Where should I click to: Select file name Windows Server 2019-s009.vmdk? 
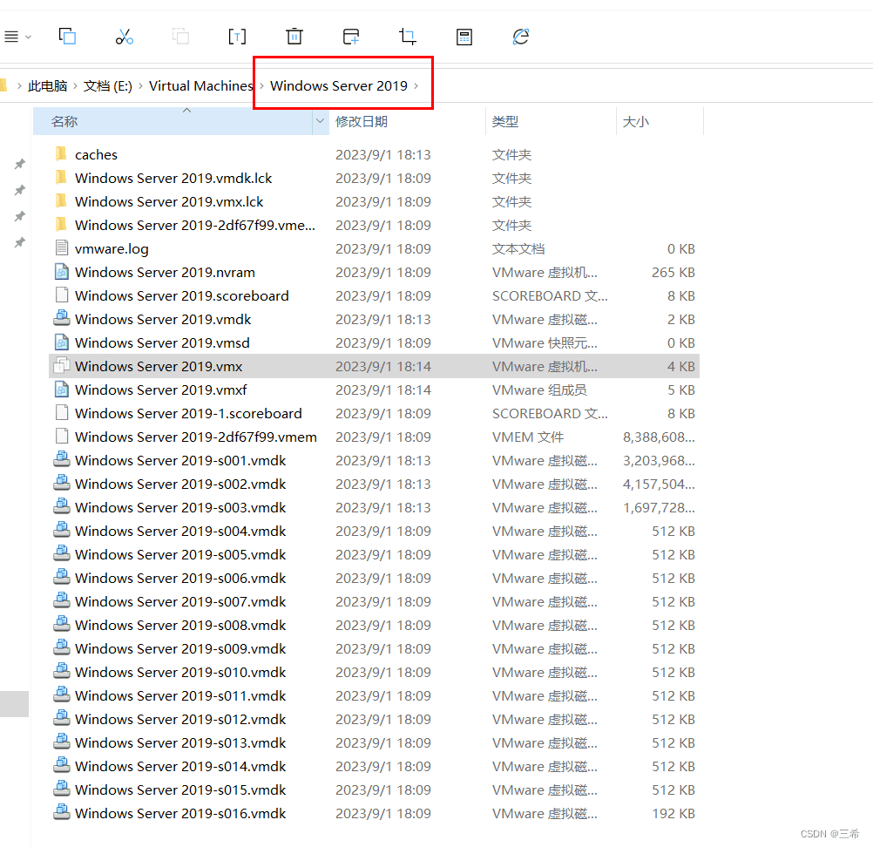click(x=180, y=648)
